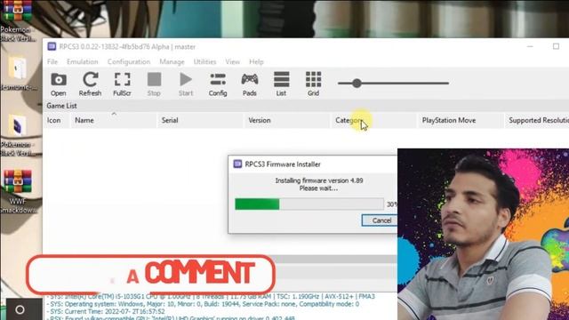Open the Emulation menu
This screenshot has width=569, height=320.
pos(83,61)
